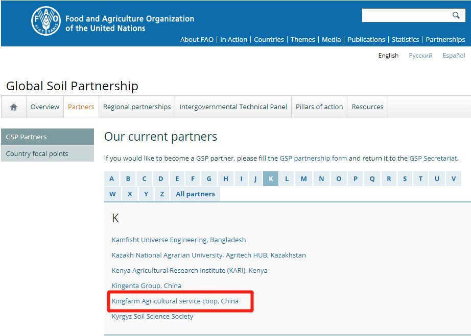Go to the home icon tab

[x=14, y=107]
